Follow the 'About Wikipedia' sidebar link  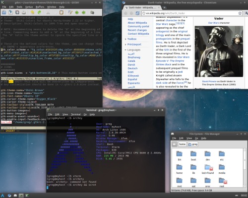point(137,23)
